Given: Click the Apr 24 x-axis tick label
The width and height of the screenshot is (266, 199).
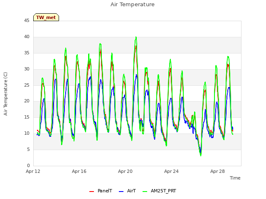Looking at the screenshot, I should pos(171,171).
